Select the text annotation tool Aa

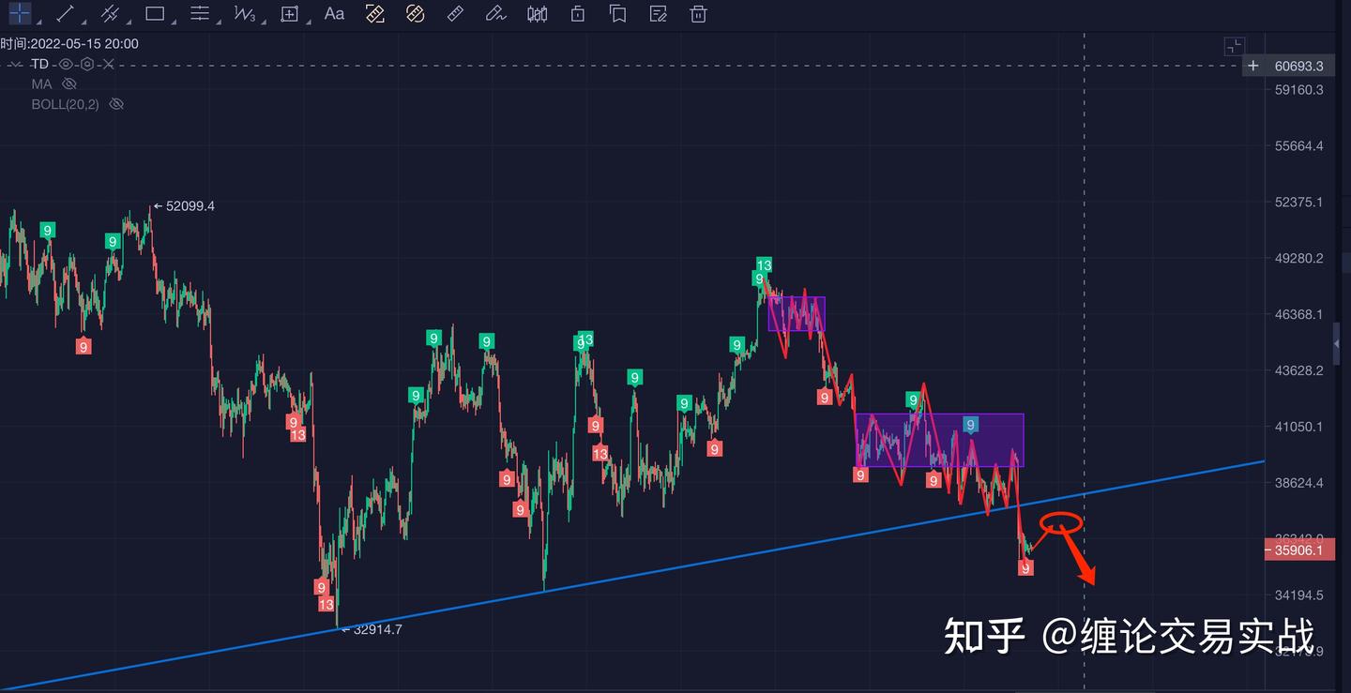click(334, 13)
